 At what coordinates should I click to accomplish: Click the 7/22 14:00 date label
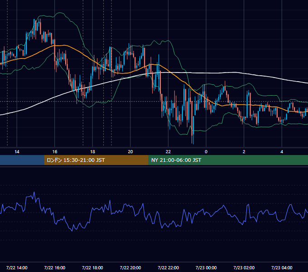click(x=17, y=267)
